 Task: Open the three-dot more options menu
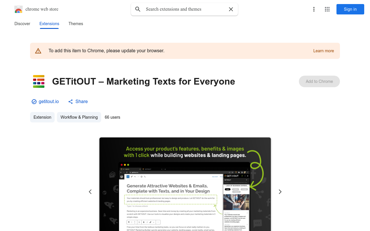click(x=314, y=9)
